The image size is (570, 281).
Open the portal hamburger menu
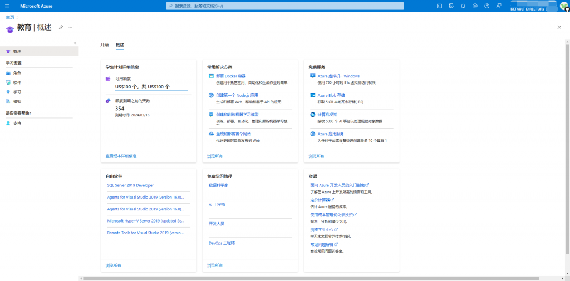click(7, 6)
